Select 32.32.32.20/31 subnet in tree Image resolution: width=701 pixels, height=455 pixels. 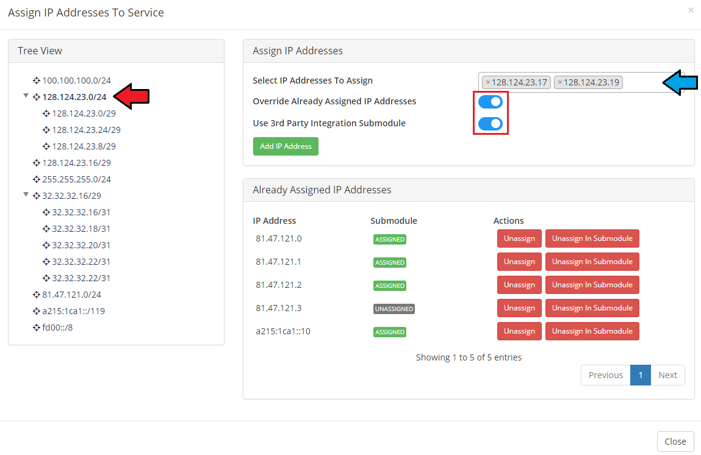click(x=81, y=245)
